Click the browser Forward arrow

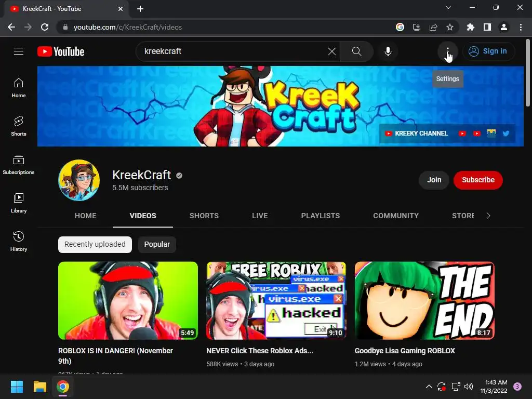tap(28, 27)
